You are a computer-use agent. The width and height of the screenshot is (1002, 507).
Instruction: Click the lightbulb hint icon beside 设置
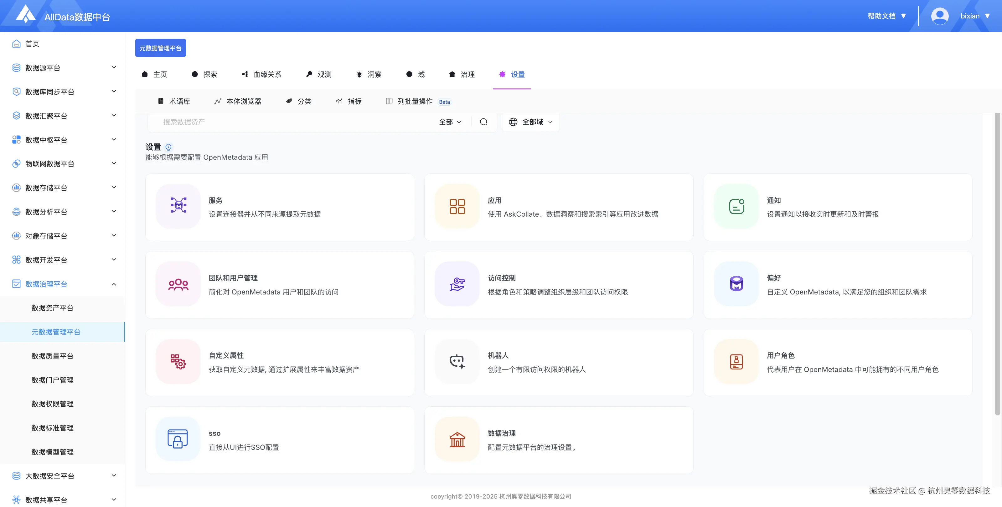(x=168, y=147)
